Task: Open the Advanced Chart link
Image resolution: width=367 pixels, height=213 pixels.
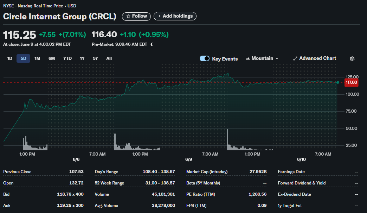Action: coord(315,58)
